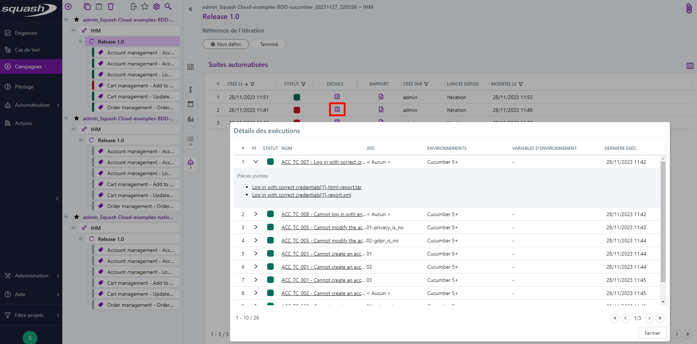Collapse first Release 1.0 tree node
The height and width of the screenshot is (344, 697).
[x=81, y=41]
